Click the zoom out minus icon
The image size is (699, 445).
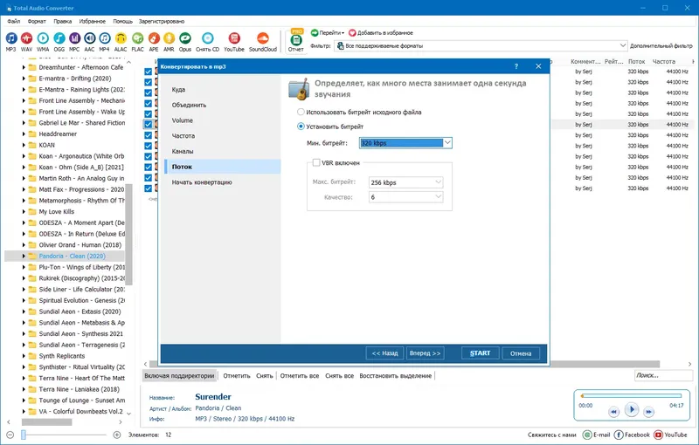click(x=10, y=435)
